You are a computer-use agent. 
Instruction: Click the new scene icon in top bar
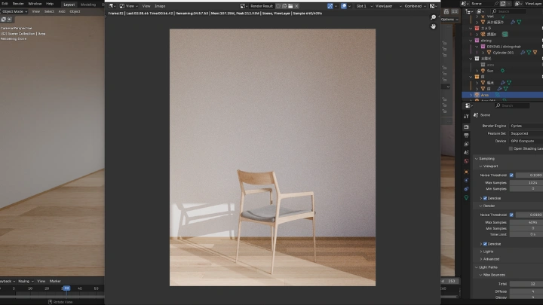pos(502,4)
